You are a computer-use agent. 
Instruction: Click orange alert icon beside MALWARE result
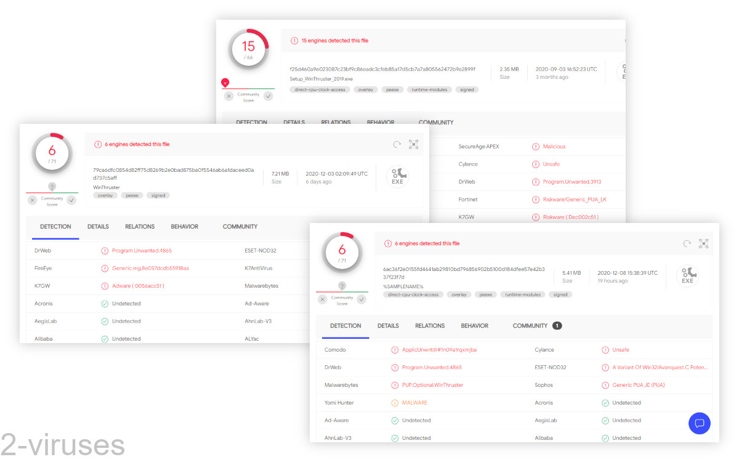coord(395,403)
